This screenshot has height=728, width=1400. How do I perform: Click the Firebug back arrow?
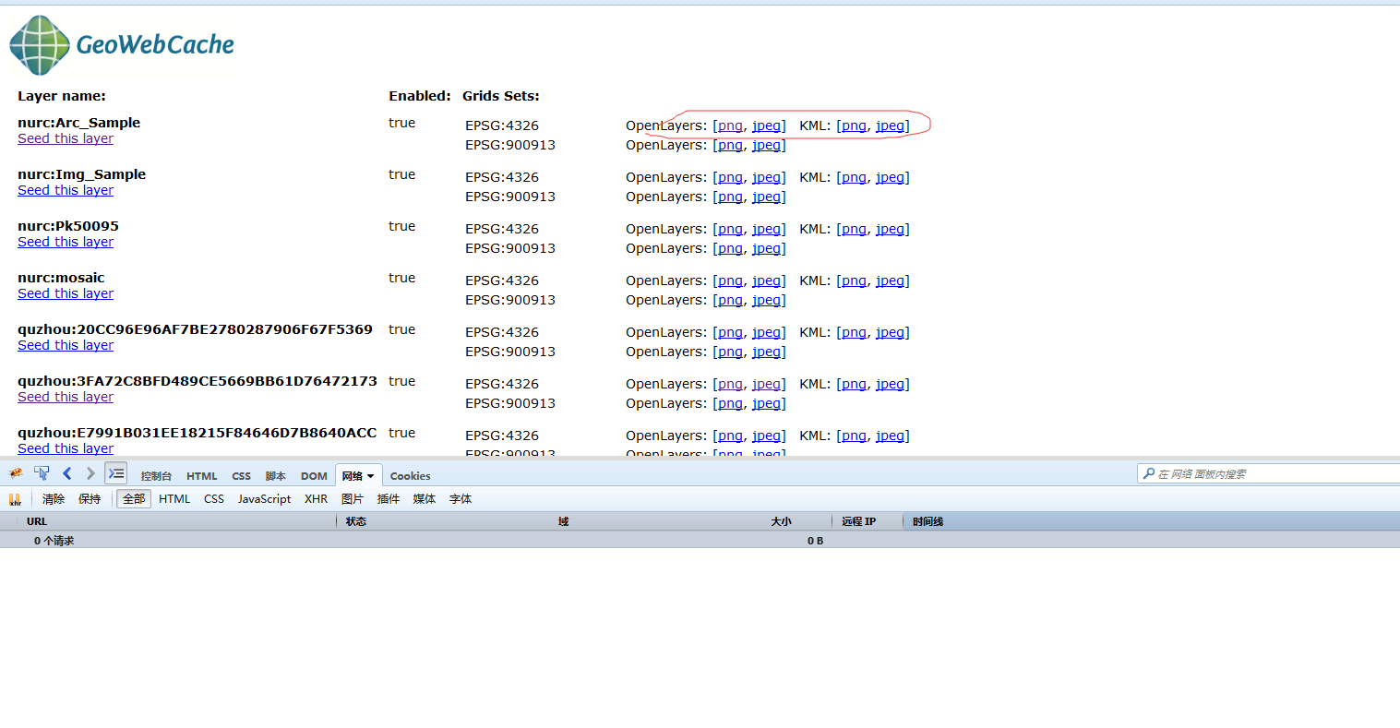point(66,474)
